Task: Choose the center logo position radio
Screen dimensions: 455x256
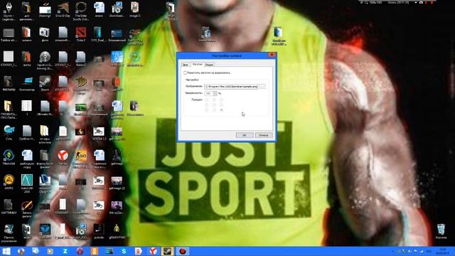Action: coord(214,105)
